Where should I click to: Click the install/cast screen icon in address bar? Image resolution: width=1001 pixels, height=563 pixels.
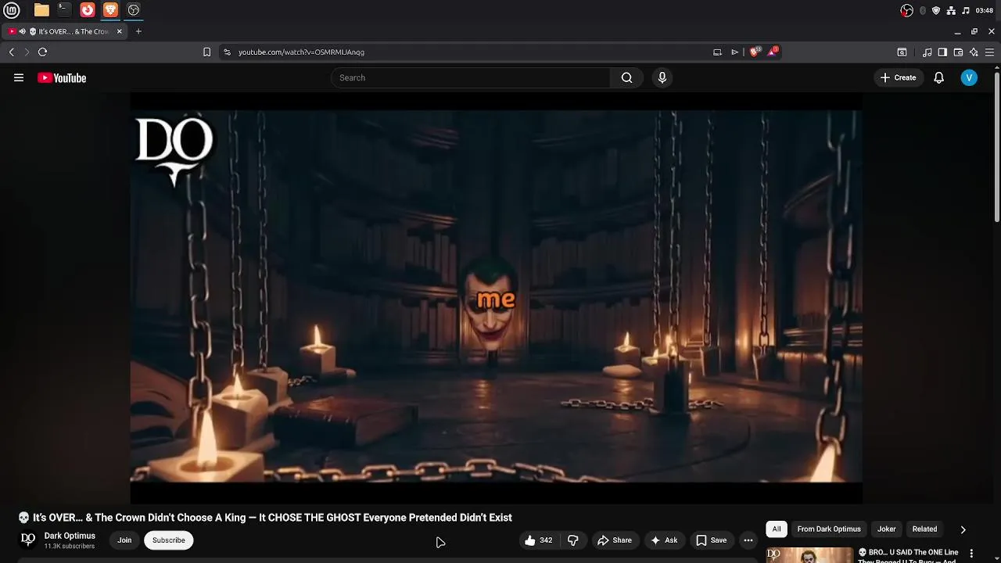717,52
